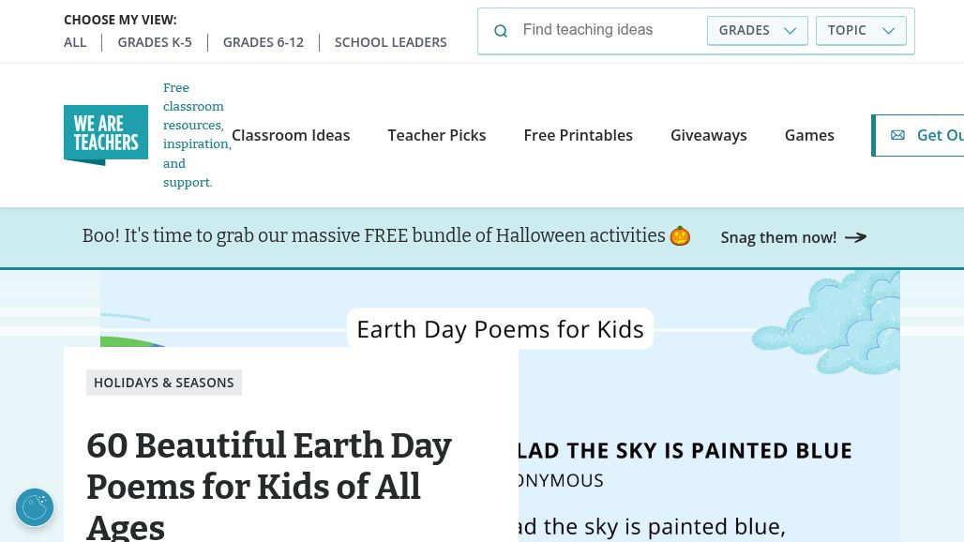Image resolution: width=964 pixels, height=542 pixels.
Task: Choose the SCHOOL LEADERS view
Action: pyautogui.click(x=391, y=42)
